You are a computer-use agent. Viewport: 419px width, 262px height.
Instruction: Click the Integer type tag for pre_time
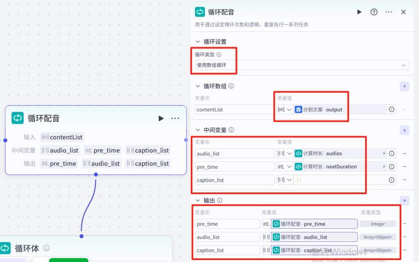[x=377, y=224]
